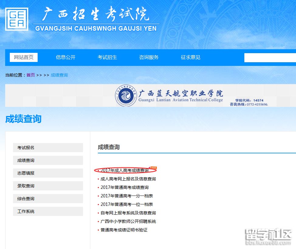296x249 pixels.
Task: Click the 成绩查询 breadcrumb link
Action: point(59,75)
